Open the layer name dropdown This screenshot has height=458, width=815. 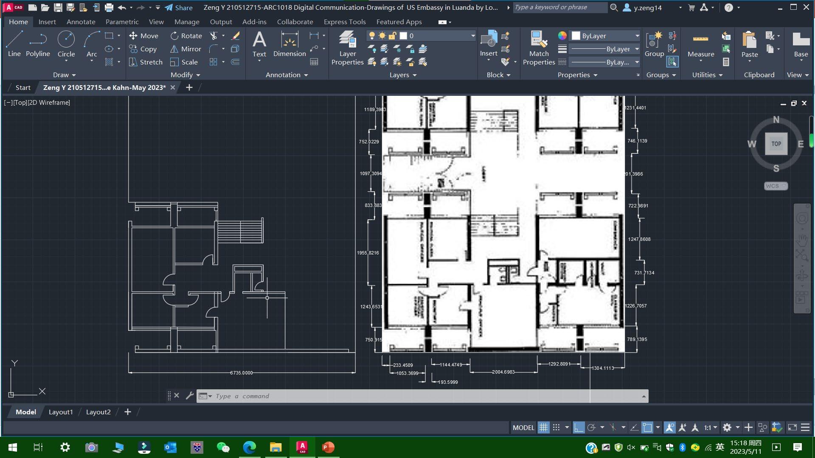click(x=473, y=36)
